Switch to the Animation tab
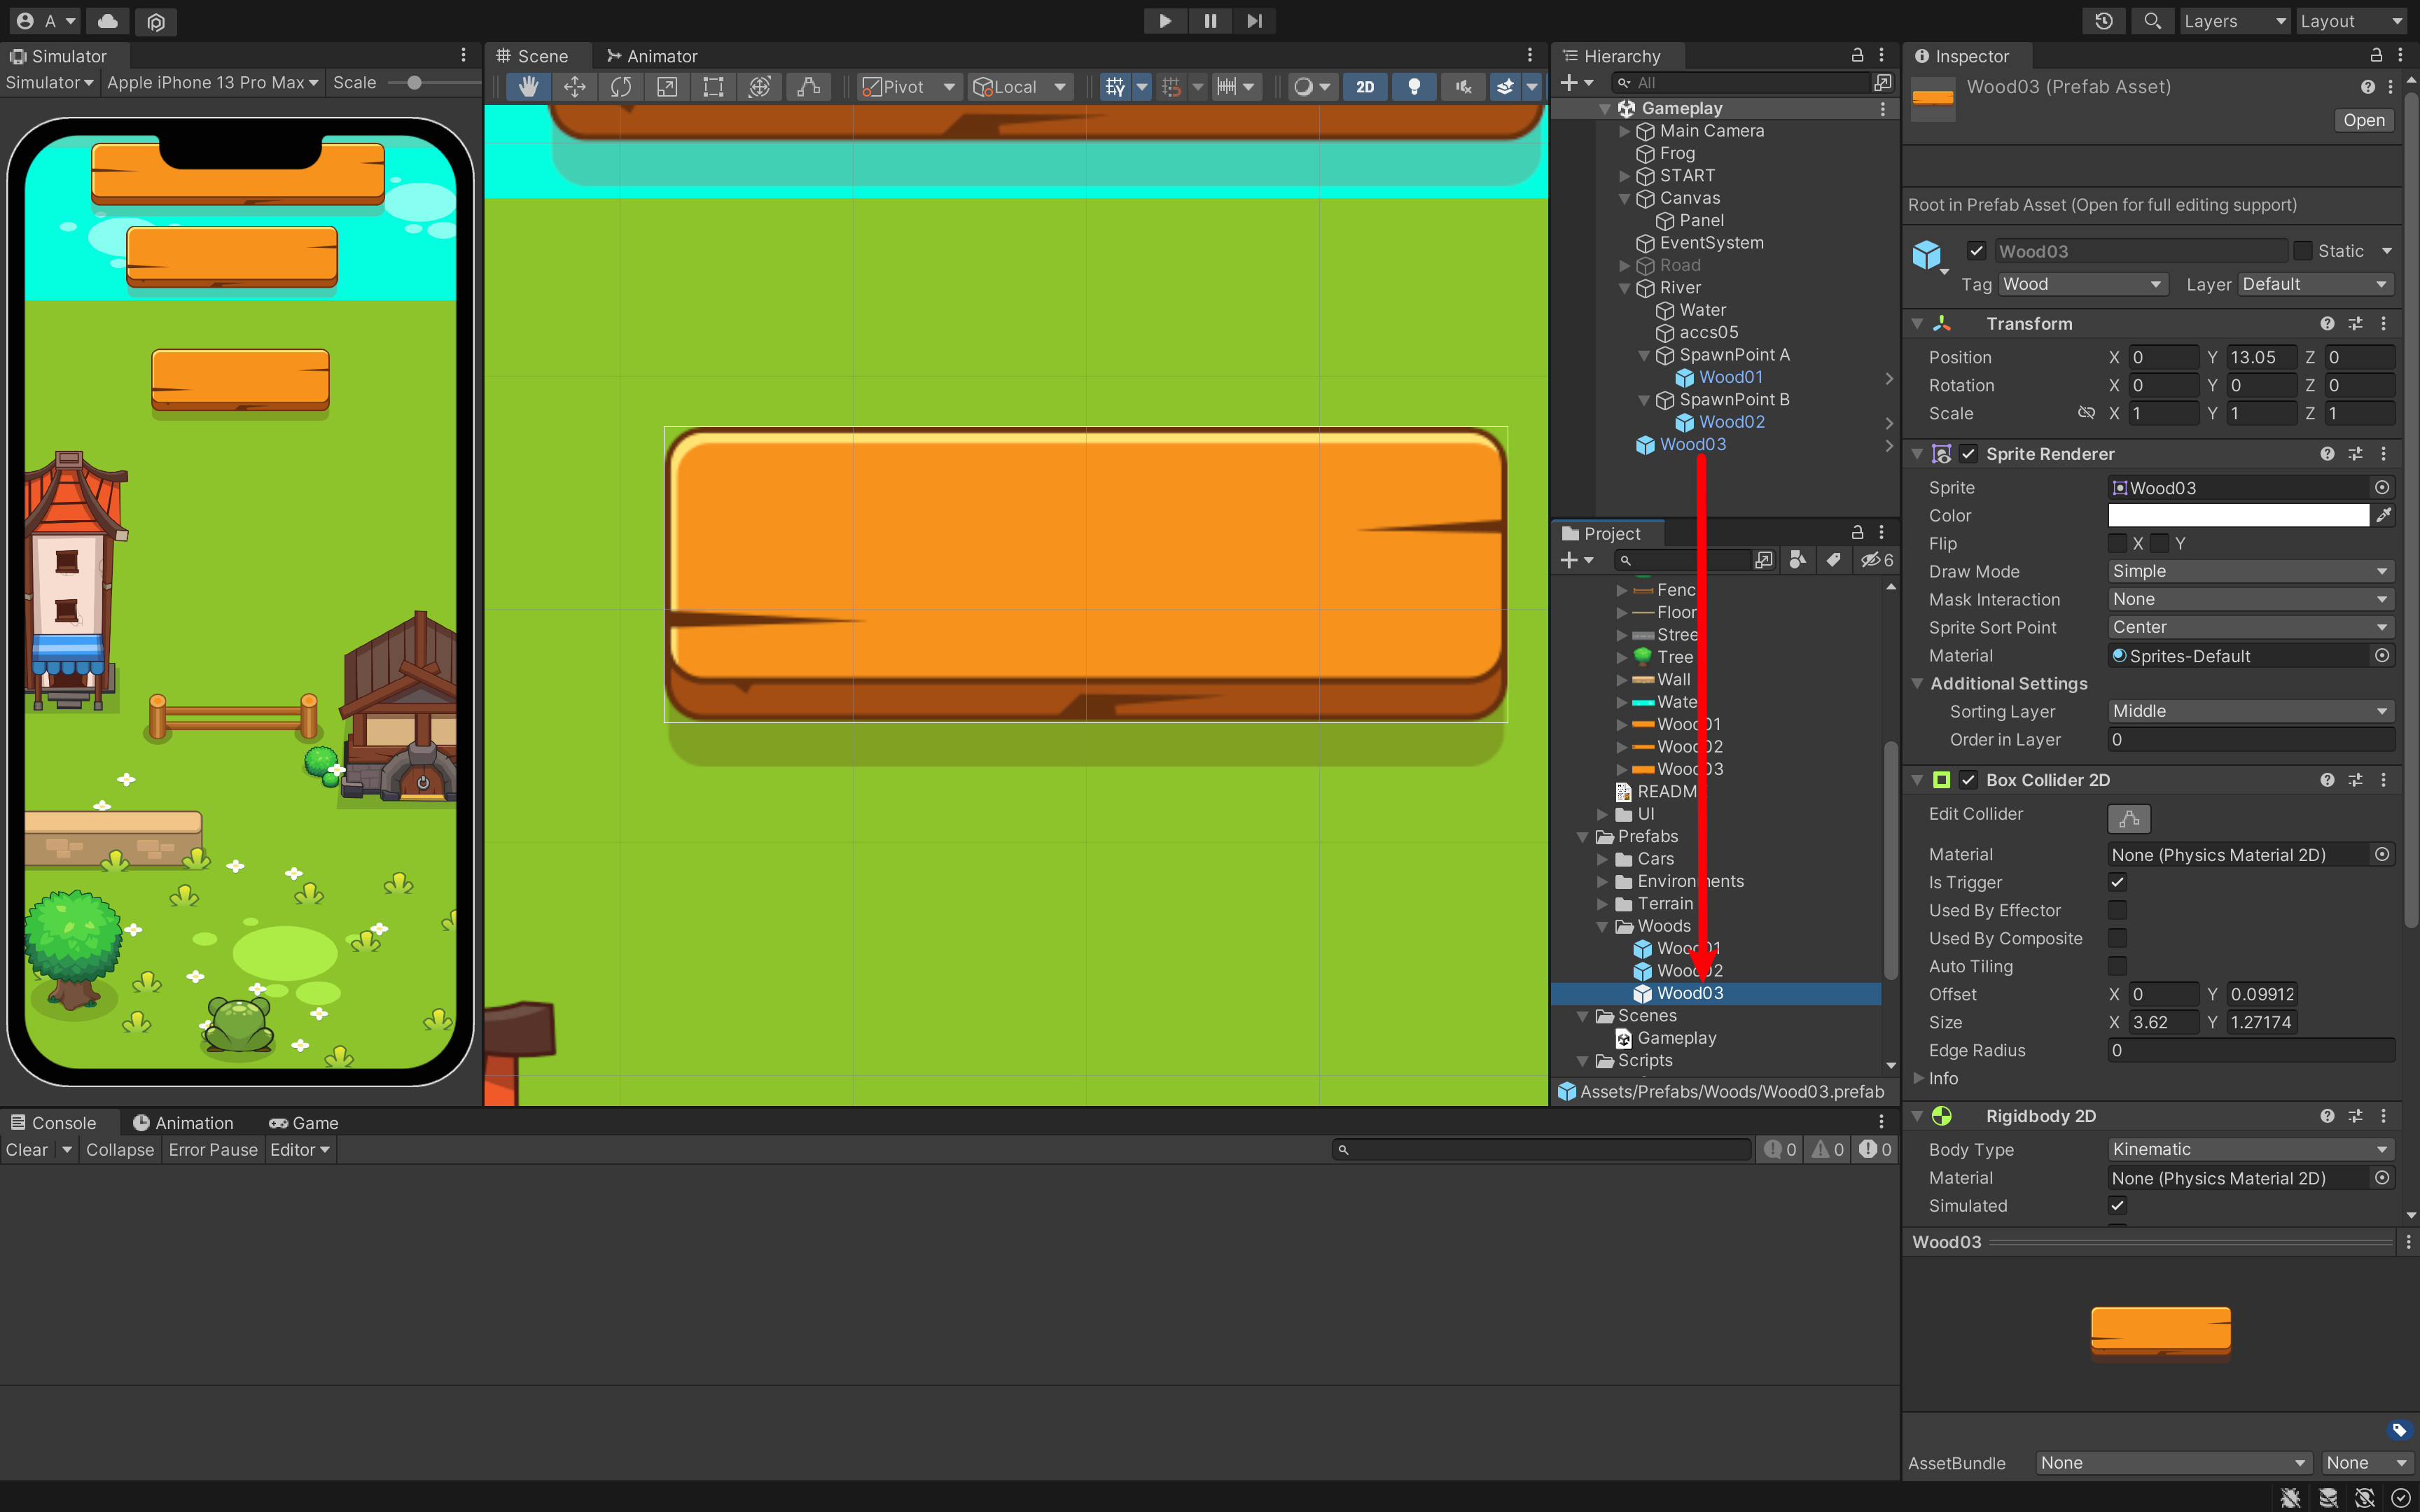This screenshot has height=1512, width=2420. (184, 1123)
